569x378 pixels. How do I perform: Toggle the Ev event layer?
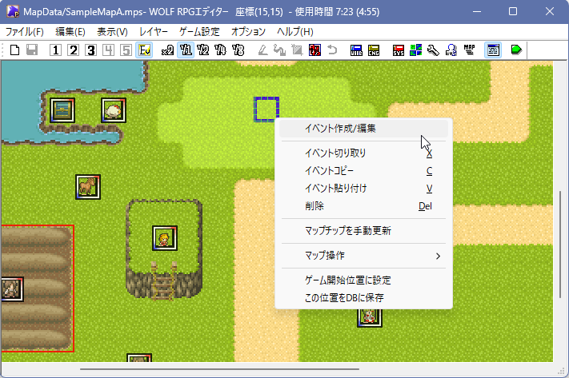tap(144, 50)
